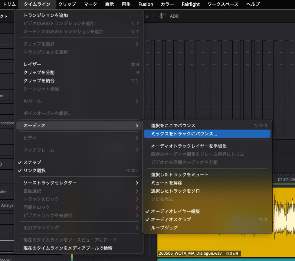Open the マーク menu

(90, 4)
